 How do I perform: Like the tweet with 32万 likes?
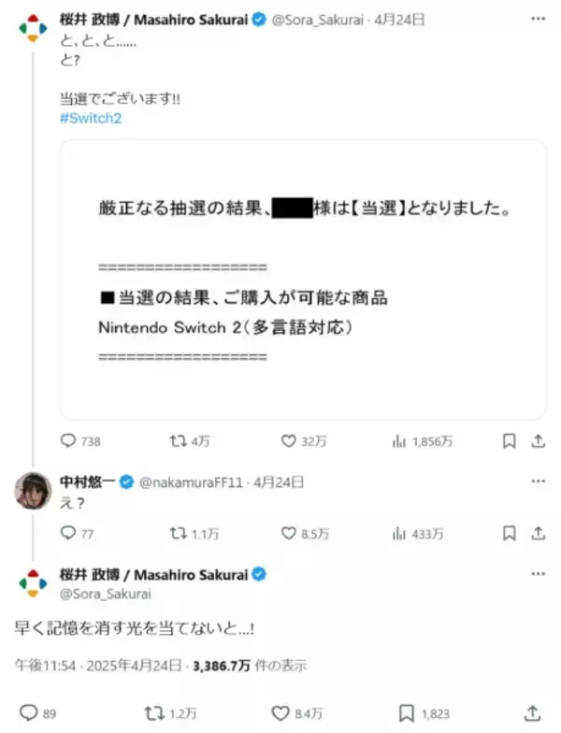289,441
